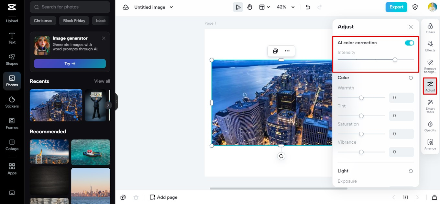
Task: Open the Frames panel
Action: [12, 123]
